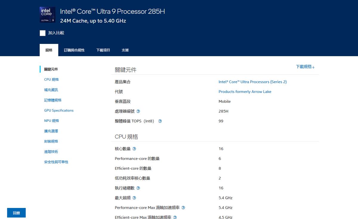The height and width of the screenshot is (219, 358).
Task: Jump to 安全性與可靠性 in sidebar
Action: tap(56, 162)
